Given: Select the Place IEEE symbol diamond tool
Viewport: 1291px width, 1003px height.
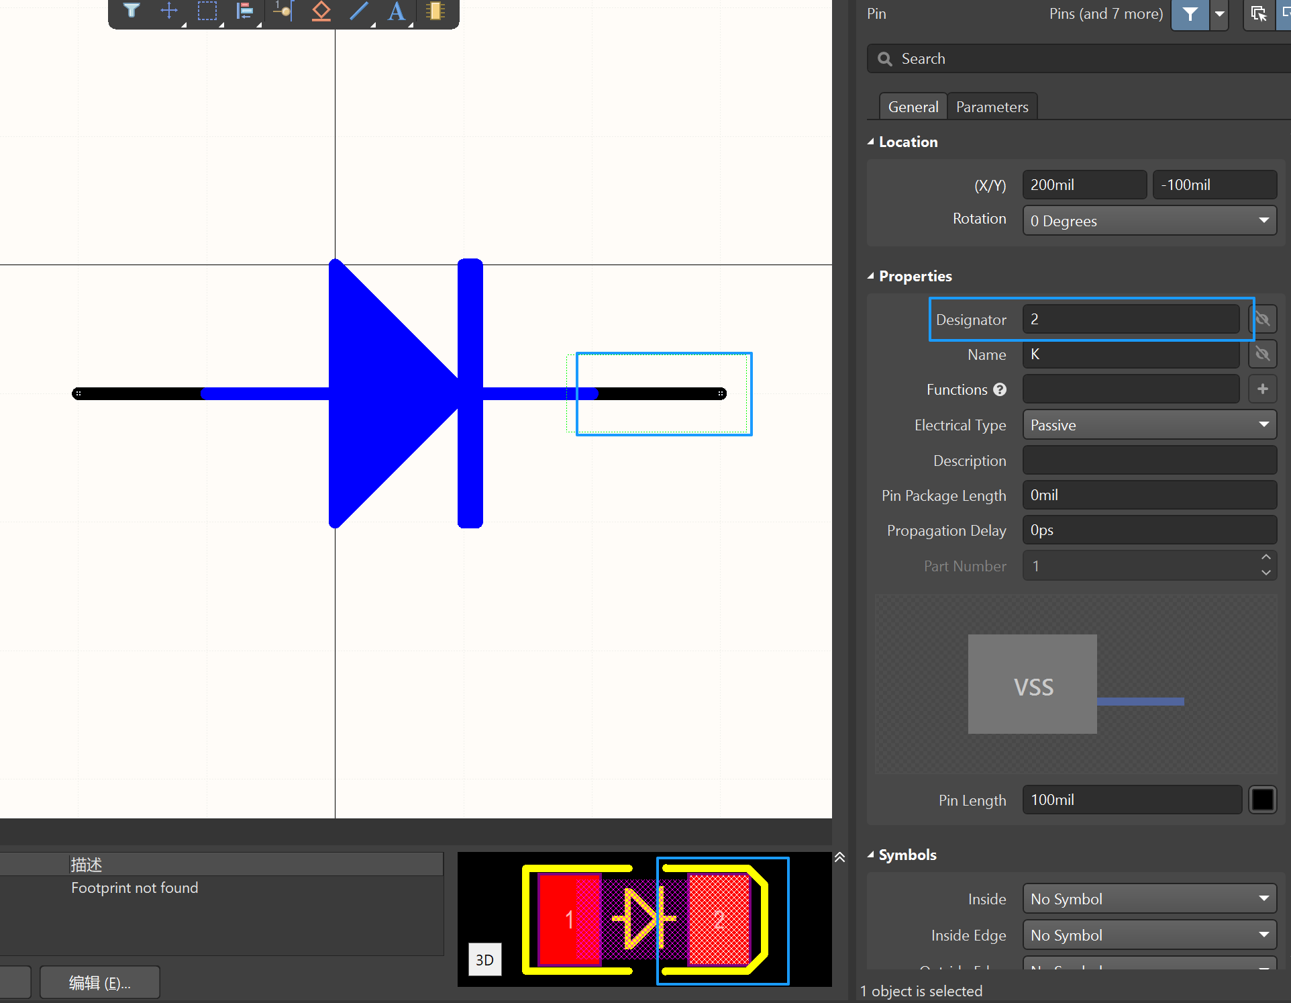Looking at the screenshot, I should point(321,11).
